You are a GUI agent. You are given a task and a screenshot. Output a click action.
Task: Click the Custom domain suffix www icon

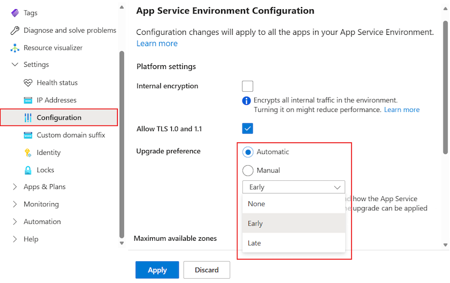(x=28, y=135)
